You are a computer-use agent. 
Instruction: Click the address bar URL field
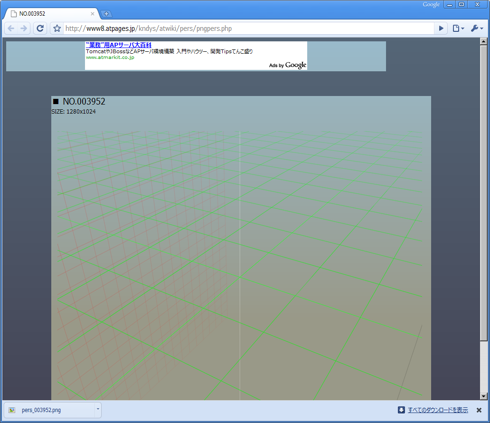tap(248, 29)
